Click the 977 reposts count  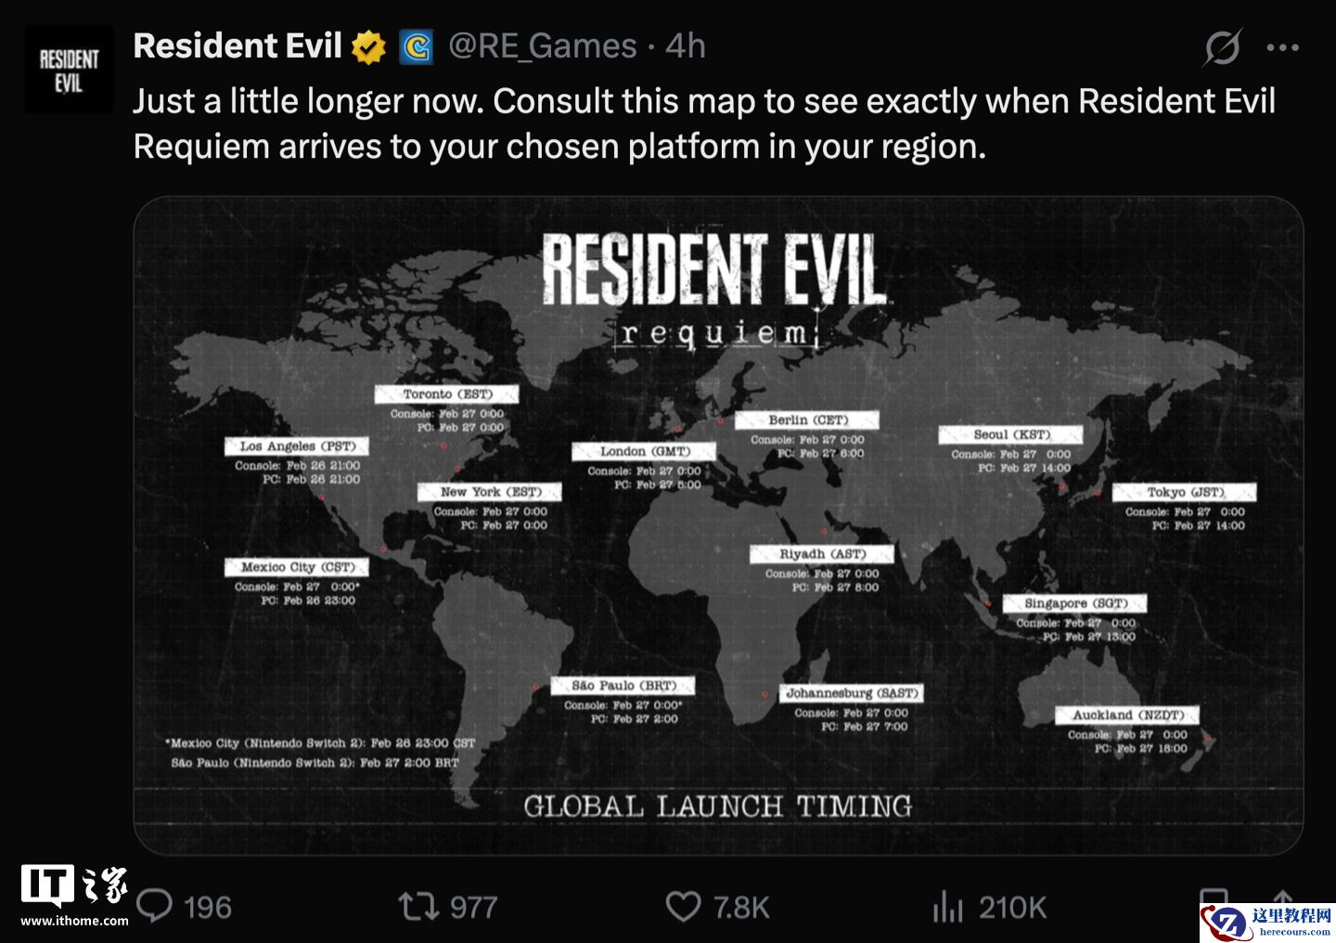(473, 907)
